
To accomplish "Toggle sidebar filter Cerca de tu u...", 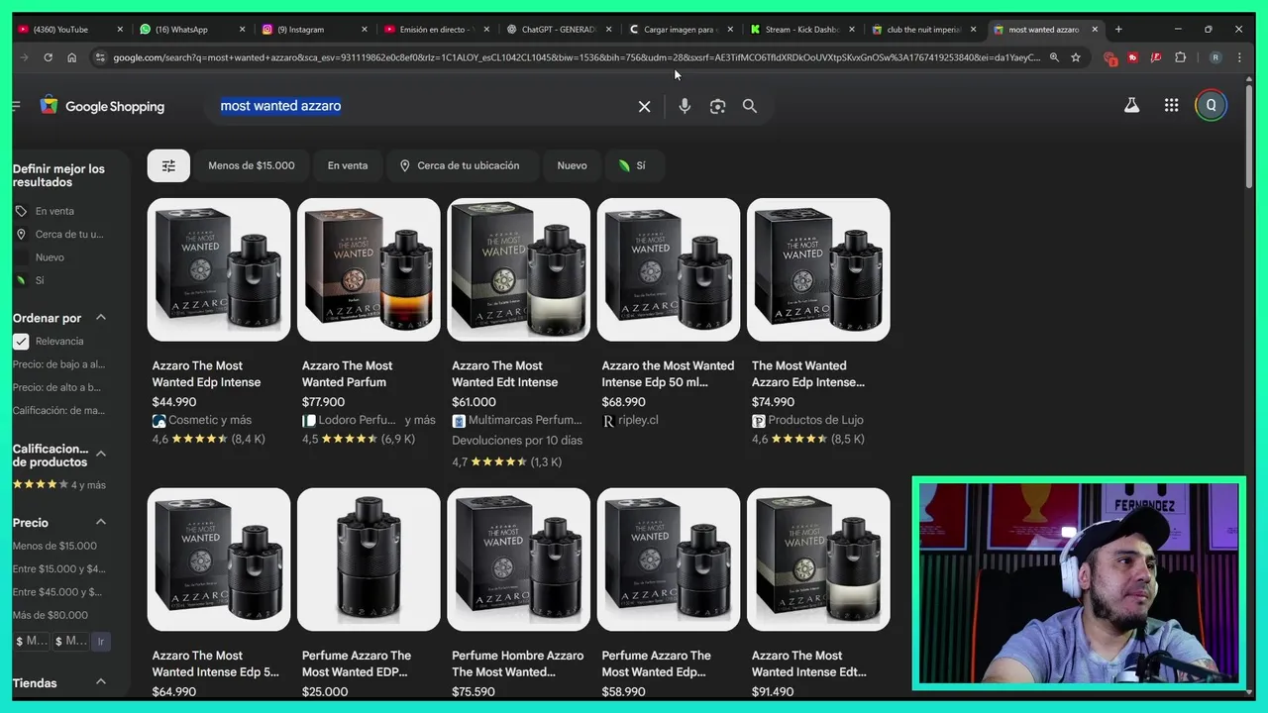I will [x=57, y=234].
